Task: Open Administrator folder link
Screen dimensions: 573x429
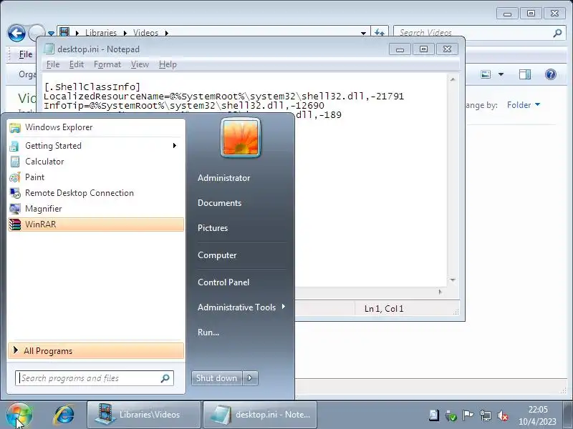Action: coord(223,178)
